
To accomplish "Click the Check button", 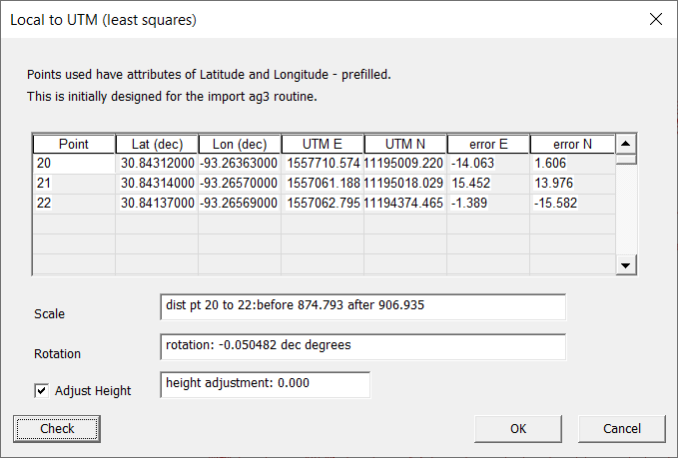I will coord(57,428).
